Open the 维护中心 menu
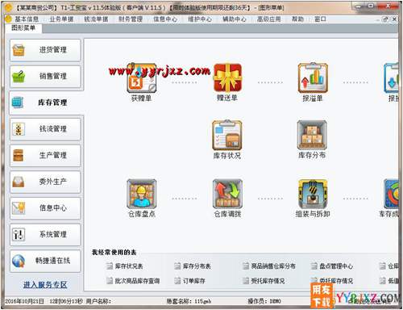This screenshot has height=310, width=403. (200, 19)
